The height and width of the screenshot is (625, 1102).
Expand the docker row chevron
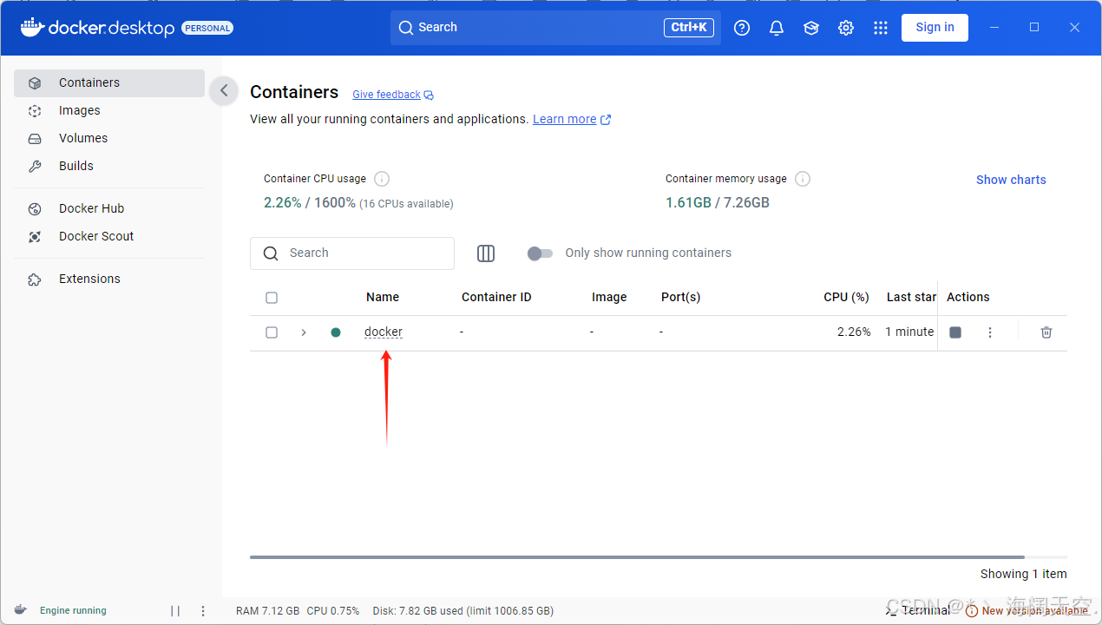pos(304,332)
